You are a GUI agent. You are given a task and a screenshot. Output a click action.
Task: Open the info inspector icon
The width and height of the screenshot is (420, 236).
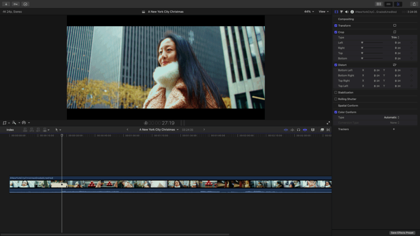(352, 12)
